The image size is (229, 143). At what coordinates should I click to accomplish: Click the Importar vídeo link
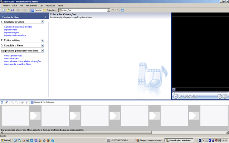point(10,30)
